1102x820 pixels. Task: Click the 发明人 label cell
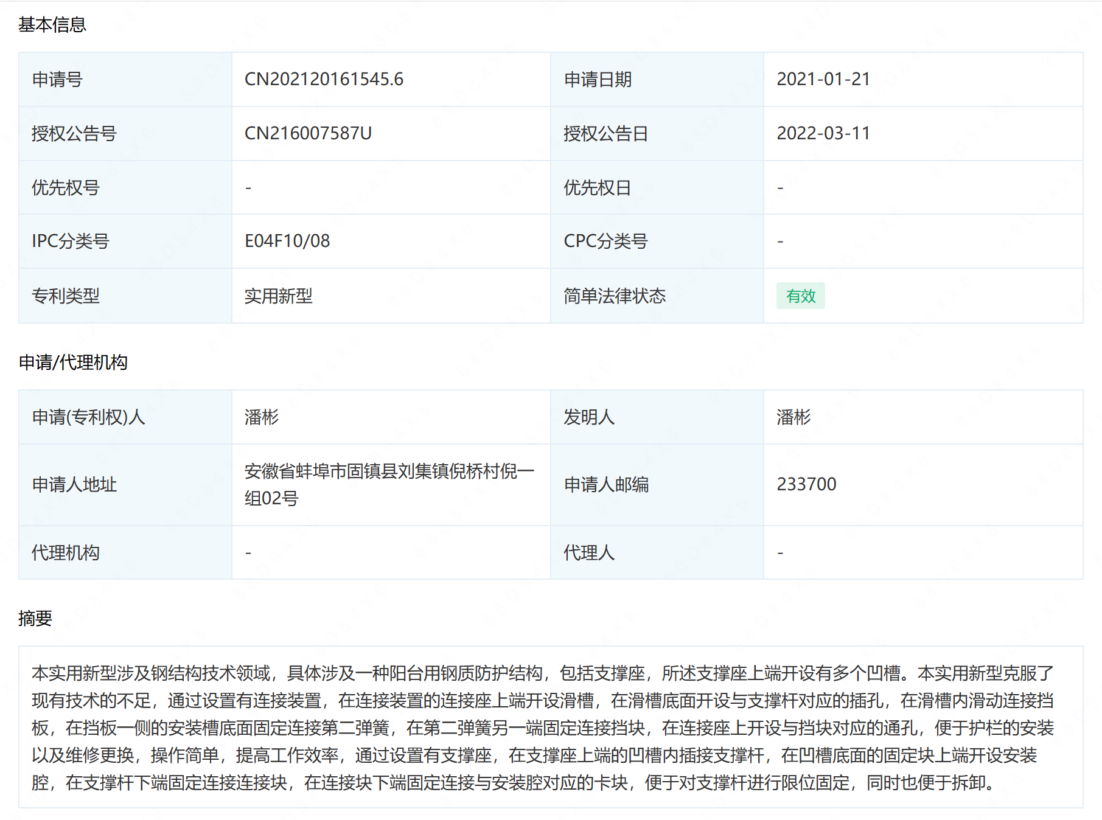coord(657,417)
